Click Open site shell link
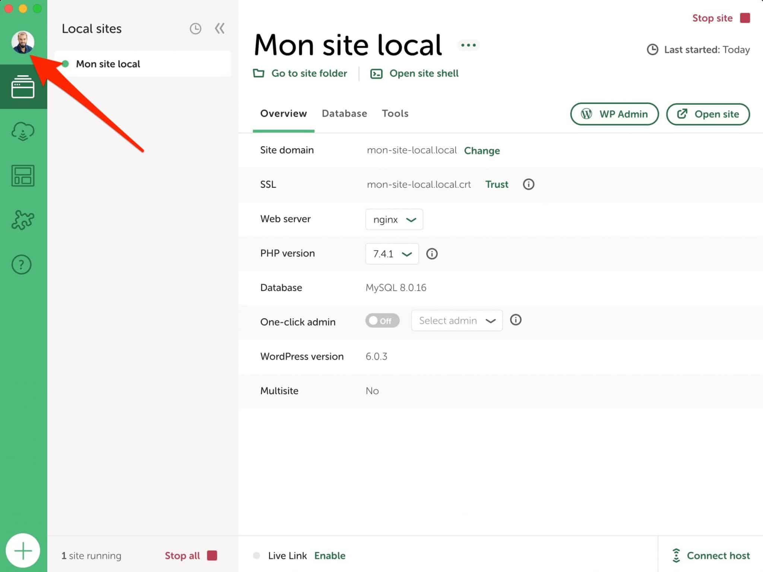This screenshot has height=572, width=763. (x=424, y=73)
